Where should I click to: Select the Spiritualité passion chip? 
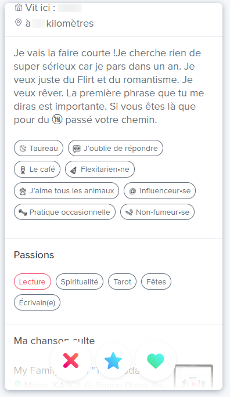click(80, 281)
